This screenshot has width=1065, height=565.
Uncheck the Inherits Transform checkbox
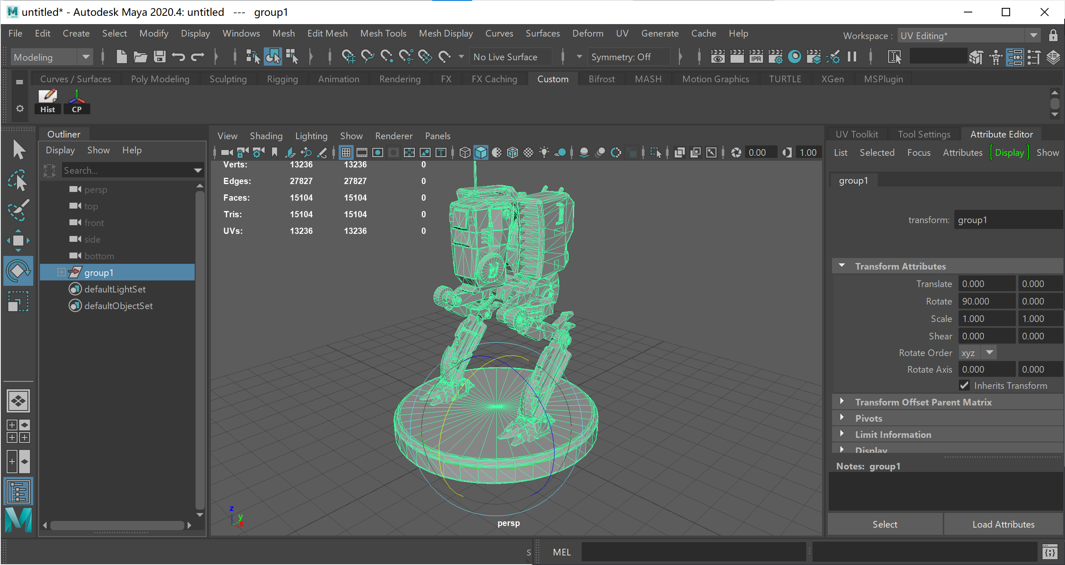coord(964,386)
